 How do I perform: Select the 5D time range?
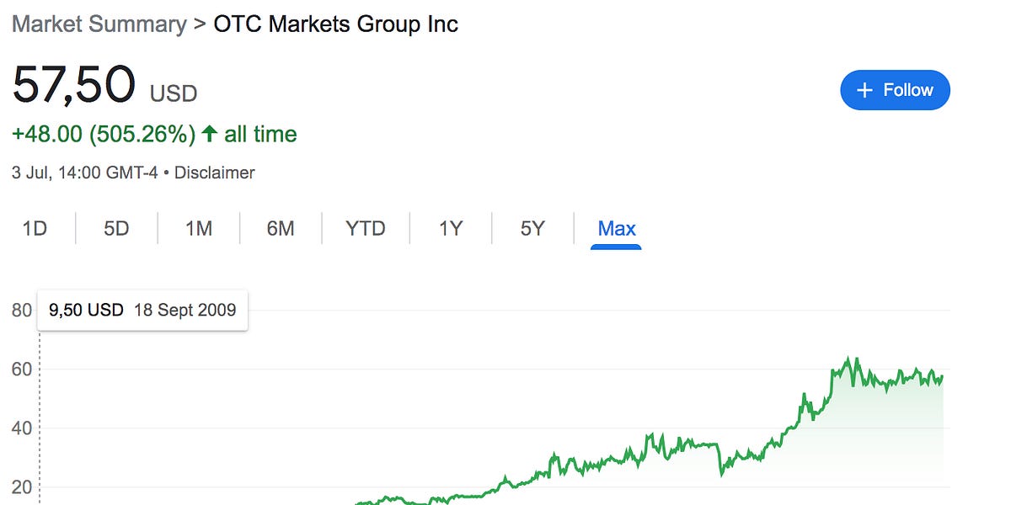pyautogui.click(x=116, y=228)
